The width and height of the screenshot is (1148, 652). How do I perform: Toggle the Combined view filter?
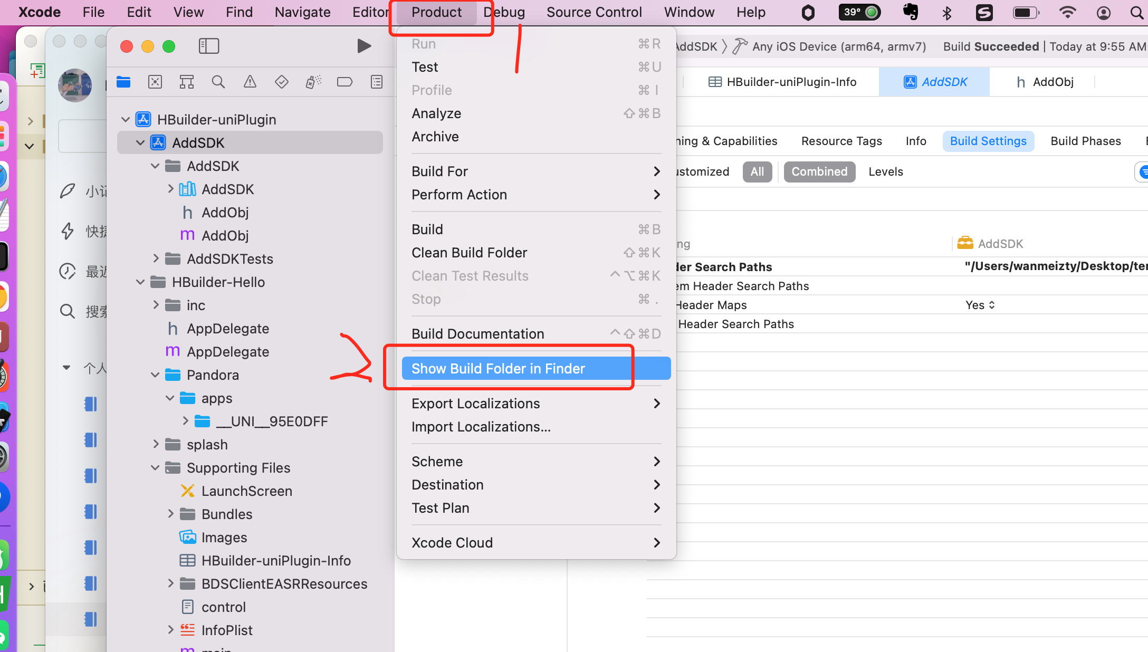[x=819, y=171]
